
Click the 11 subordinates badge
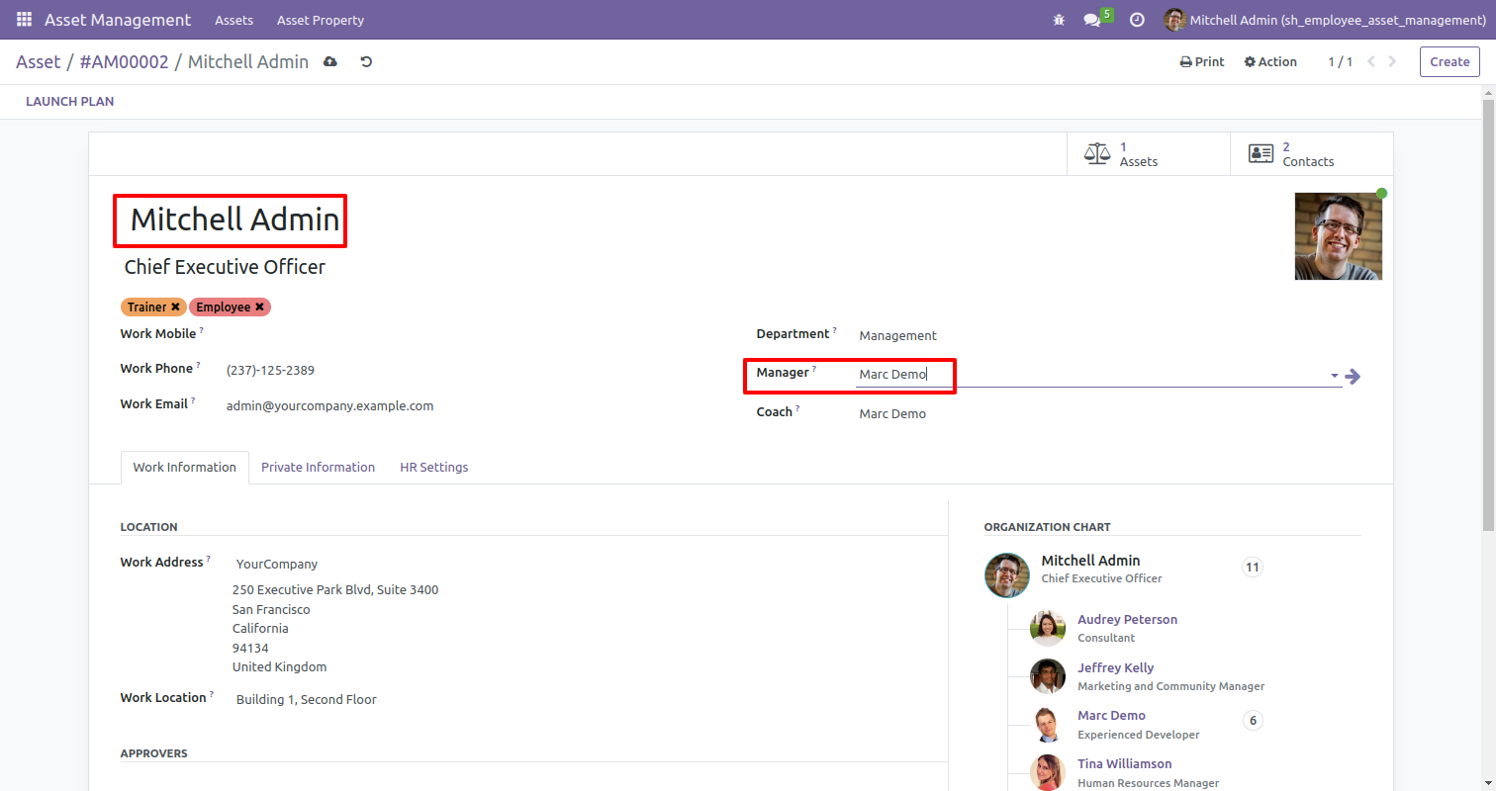point(1253,568)
